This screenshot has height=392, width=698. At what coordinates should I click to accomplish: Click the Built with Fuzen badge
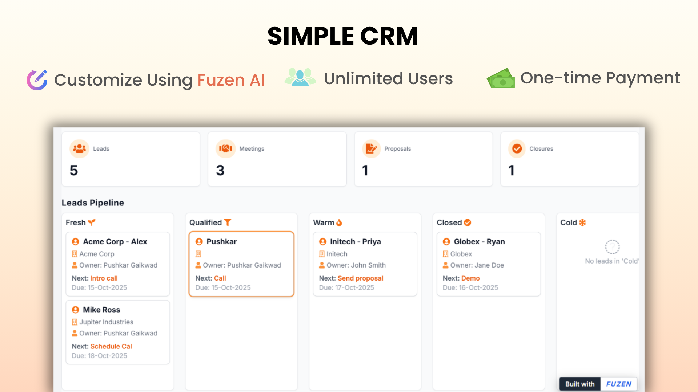click(598, 384)
